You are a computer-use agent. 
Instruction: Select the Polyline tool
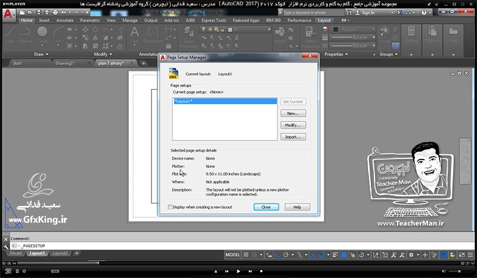coord(25,34)
